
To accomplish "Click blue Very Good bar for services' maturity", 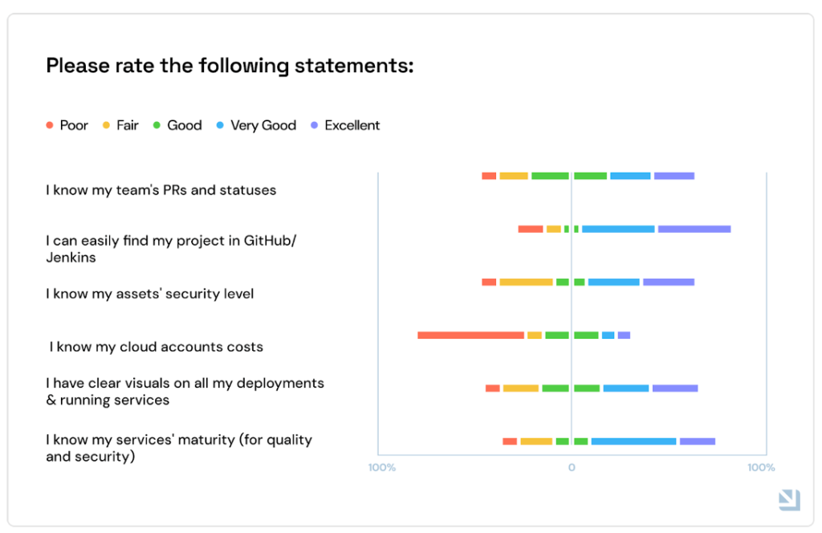I will tap(634, 441).
